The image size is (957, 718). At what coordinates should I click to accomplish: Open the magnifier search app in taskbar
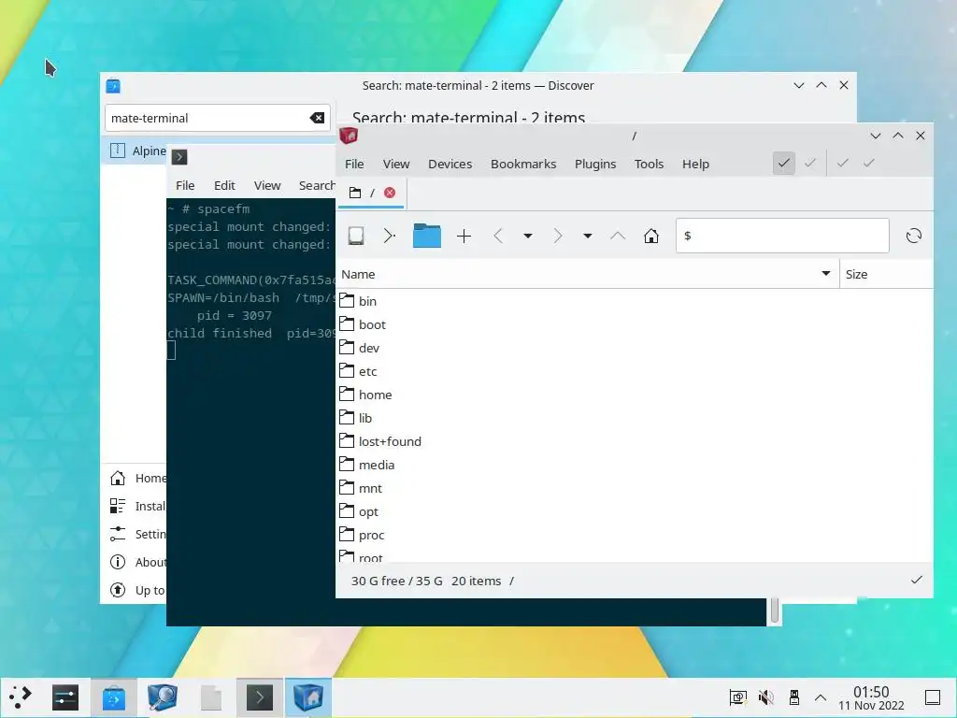click(x=163, y=697)
